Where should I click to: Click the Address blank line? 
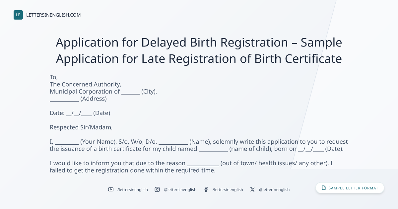64,100
